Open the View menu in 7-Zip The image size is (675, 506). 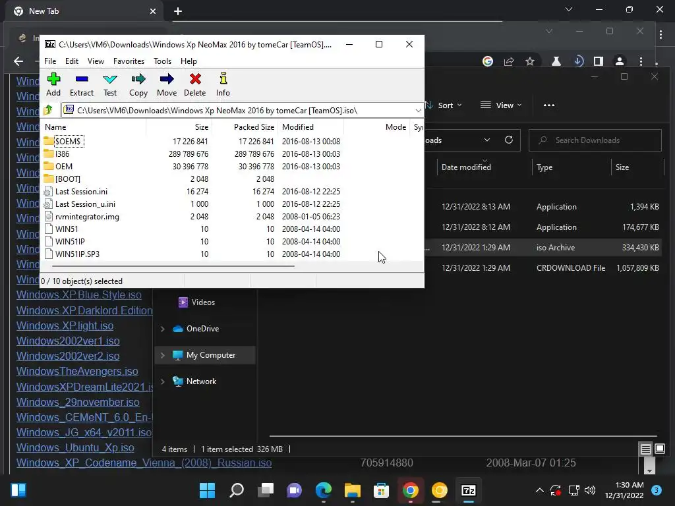tap(96, 61)
